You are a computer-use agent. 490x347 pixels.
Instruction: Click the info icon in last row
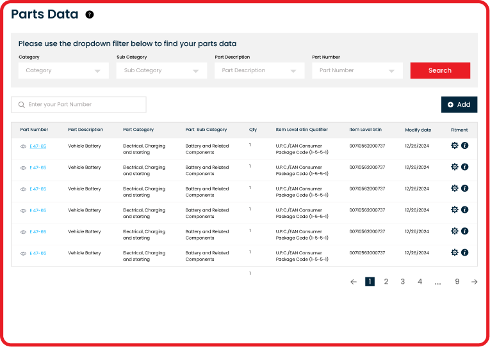pos(464,252)
